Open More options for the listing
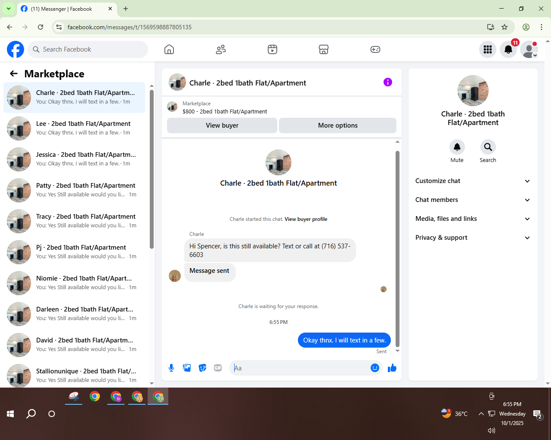 338,125
